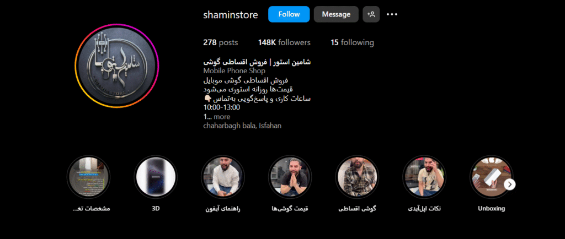Advance highlights with the right chevron arrow
Viewport: 565px width, 239px height.
pyautogui.click(x=509, y=184)
